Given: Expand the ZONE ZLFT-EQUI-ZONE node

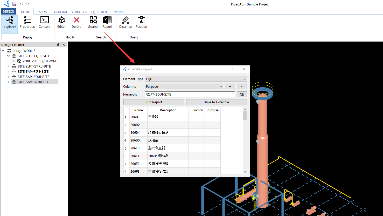Looking at the screenshot, I should (x=13, y=61).
